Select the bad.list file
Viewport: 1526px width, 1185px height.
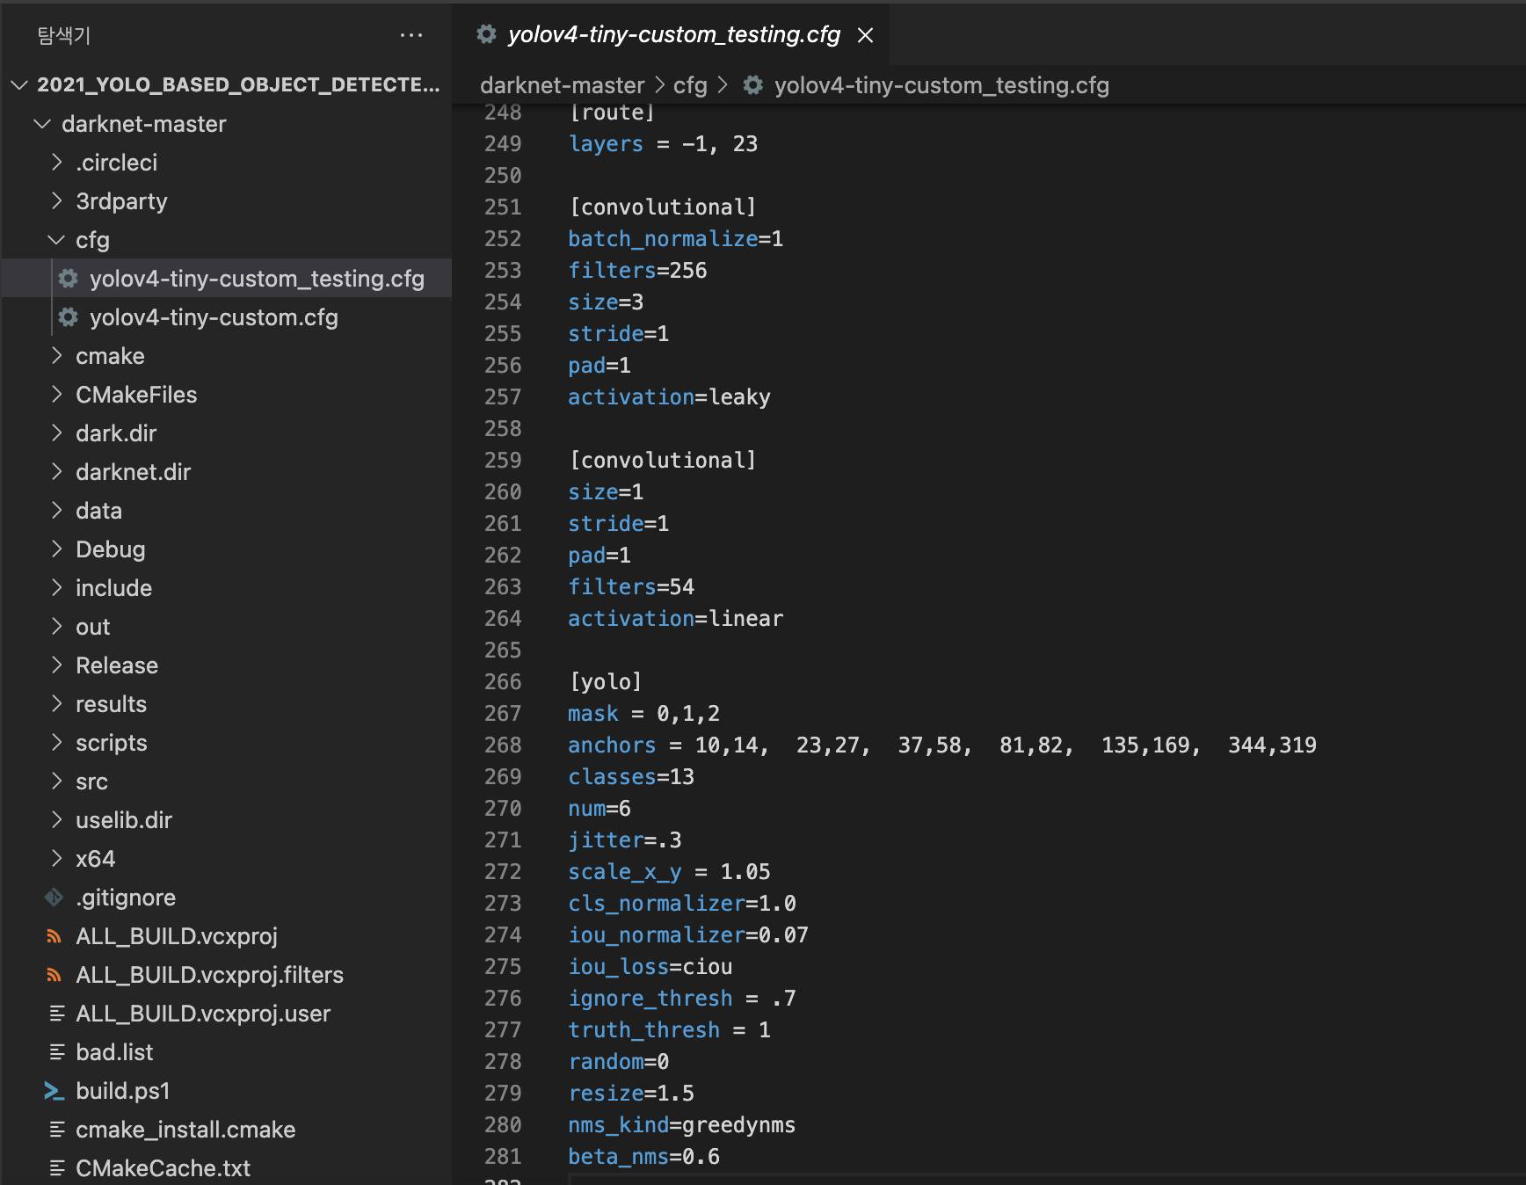coord(115,1051)
